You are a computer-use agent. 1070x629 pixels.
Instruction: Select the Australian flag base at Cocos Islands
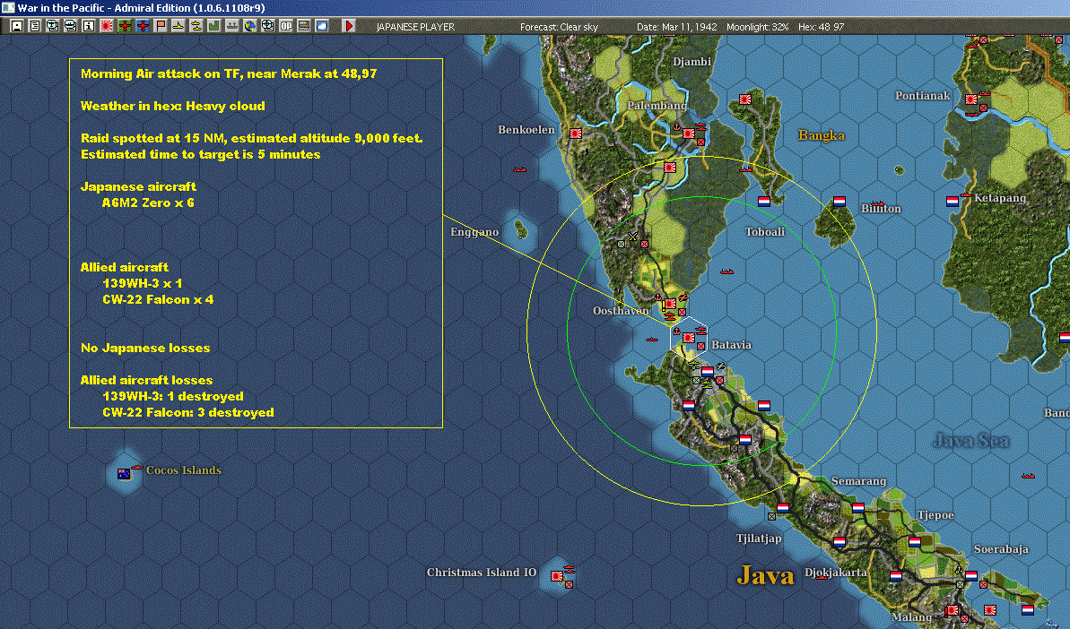coord(124,474)
